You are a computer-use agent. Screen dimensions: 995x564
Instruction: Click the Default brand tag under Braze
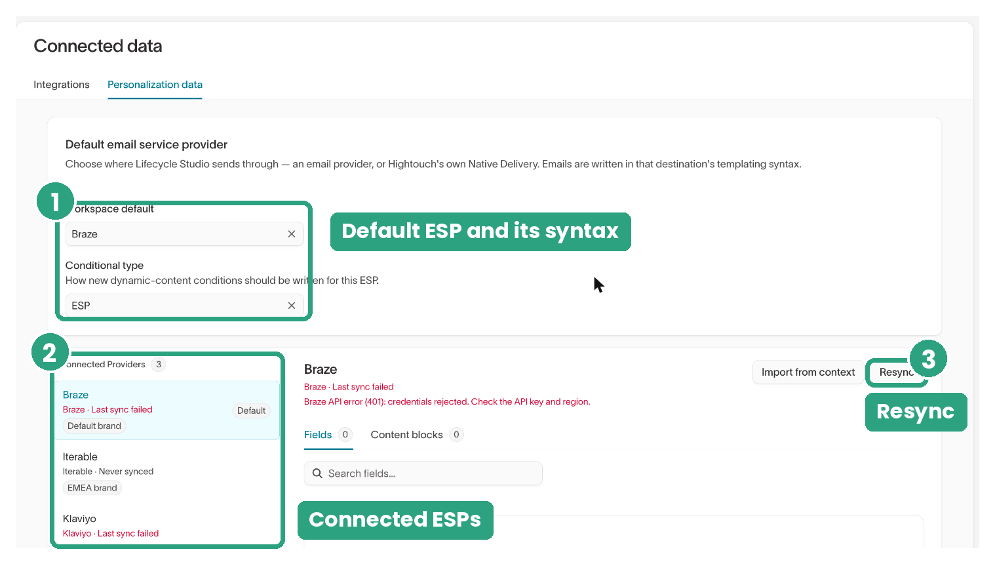[x=94, y=426]
